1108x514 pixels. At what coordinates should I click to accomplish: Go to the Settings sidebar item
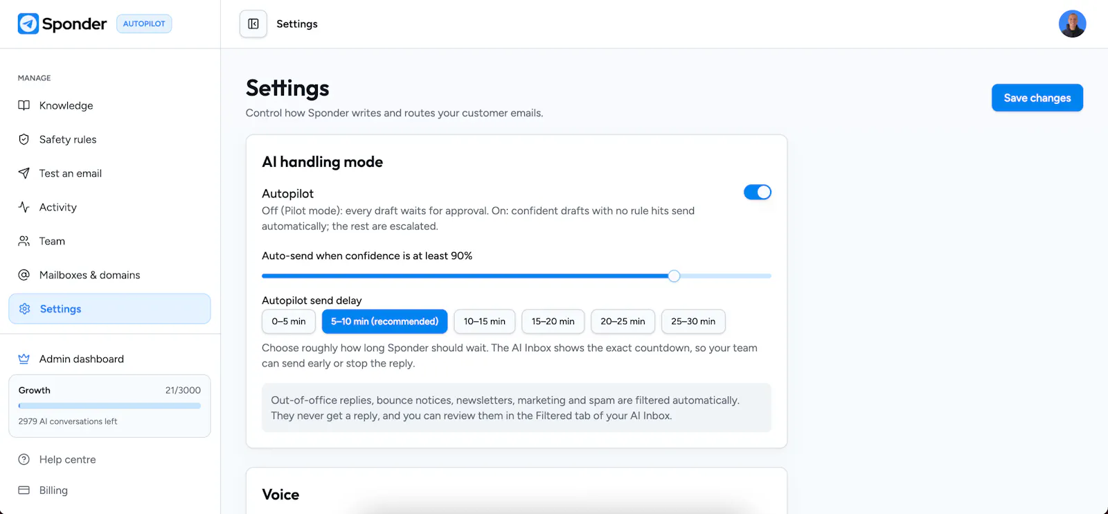point(109,309)
